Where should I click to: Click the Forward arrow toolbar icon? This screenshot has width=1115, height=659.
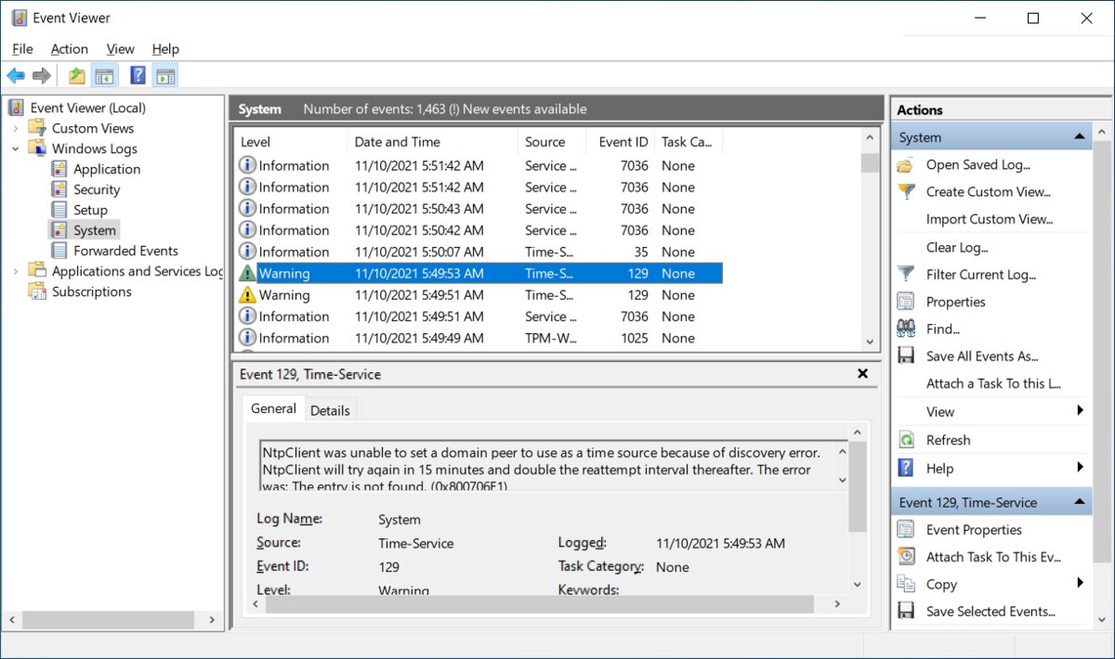click(42, 76)
